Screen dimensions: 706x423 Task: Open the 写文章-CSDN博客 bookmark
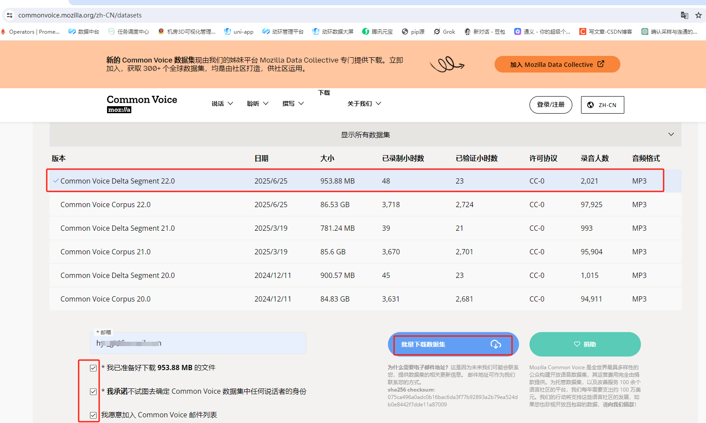click(x=606, y=31)
